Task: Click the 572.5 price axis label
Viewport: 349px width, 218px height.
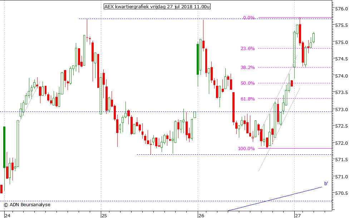Action: coord(341,126)
